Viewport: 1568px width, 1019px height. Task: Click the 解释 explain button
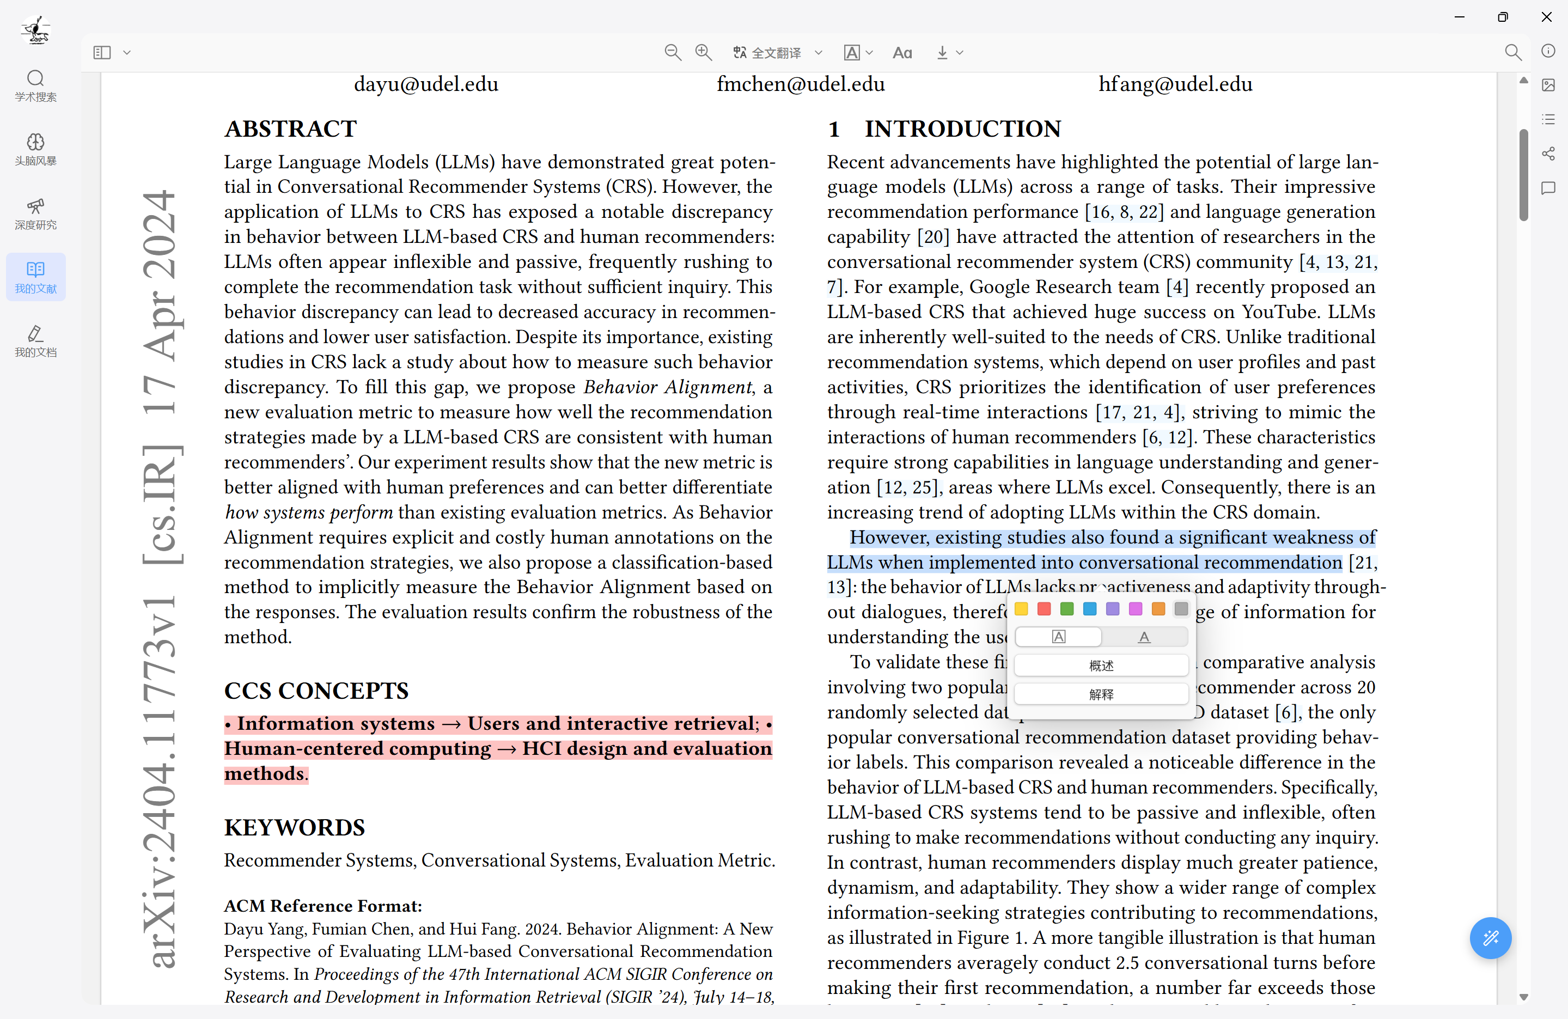pyautogui.click(x=1101, y=694)
